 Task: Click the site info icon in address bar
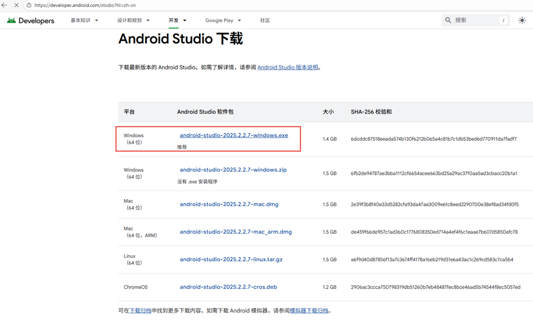[28, 5]
